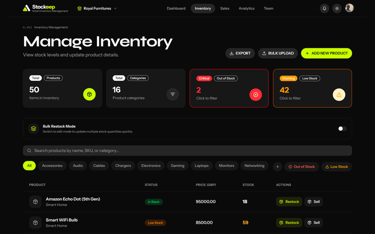
Task: Select the Inventory tab
Action: point(203,8)
